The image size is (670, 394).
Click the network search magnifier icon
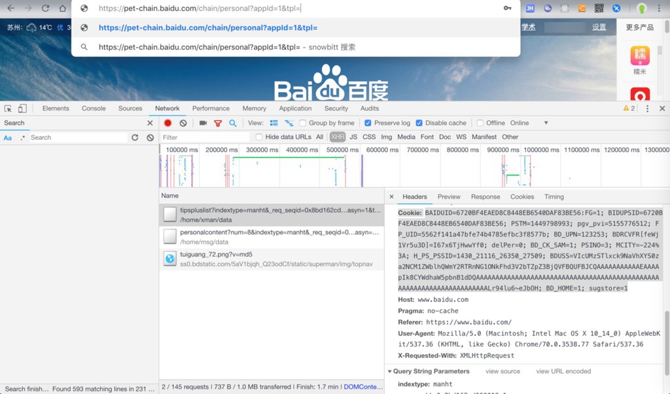[x=232, y=123]
